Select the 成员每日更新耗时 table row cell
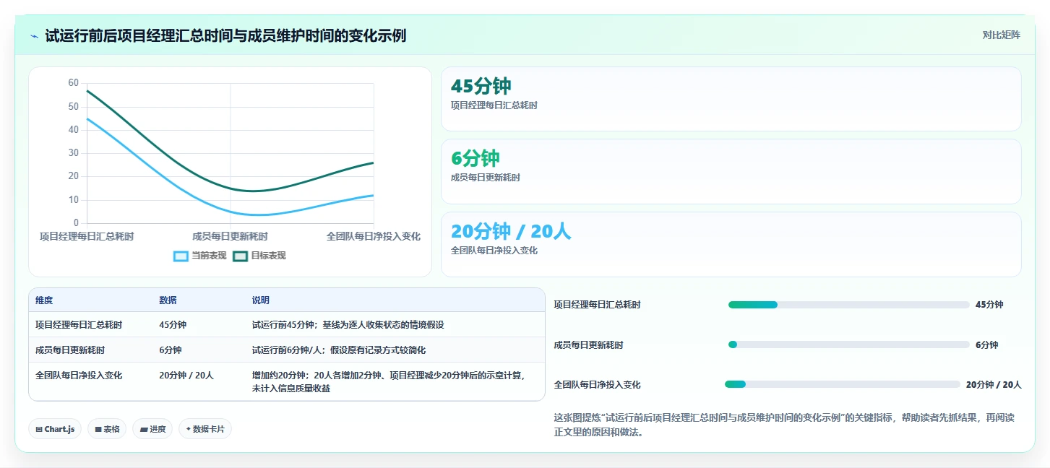 tap(70, 350)
